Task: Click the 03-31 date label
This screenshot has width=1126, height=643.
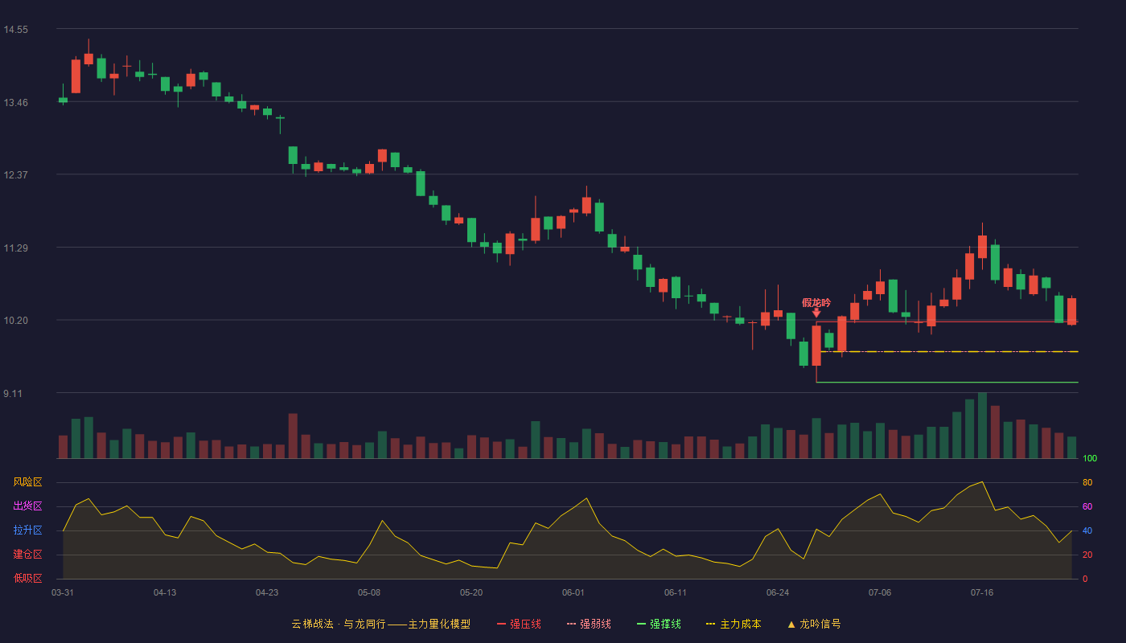Action: [x=63, y=592]
